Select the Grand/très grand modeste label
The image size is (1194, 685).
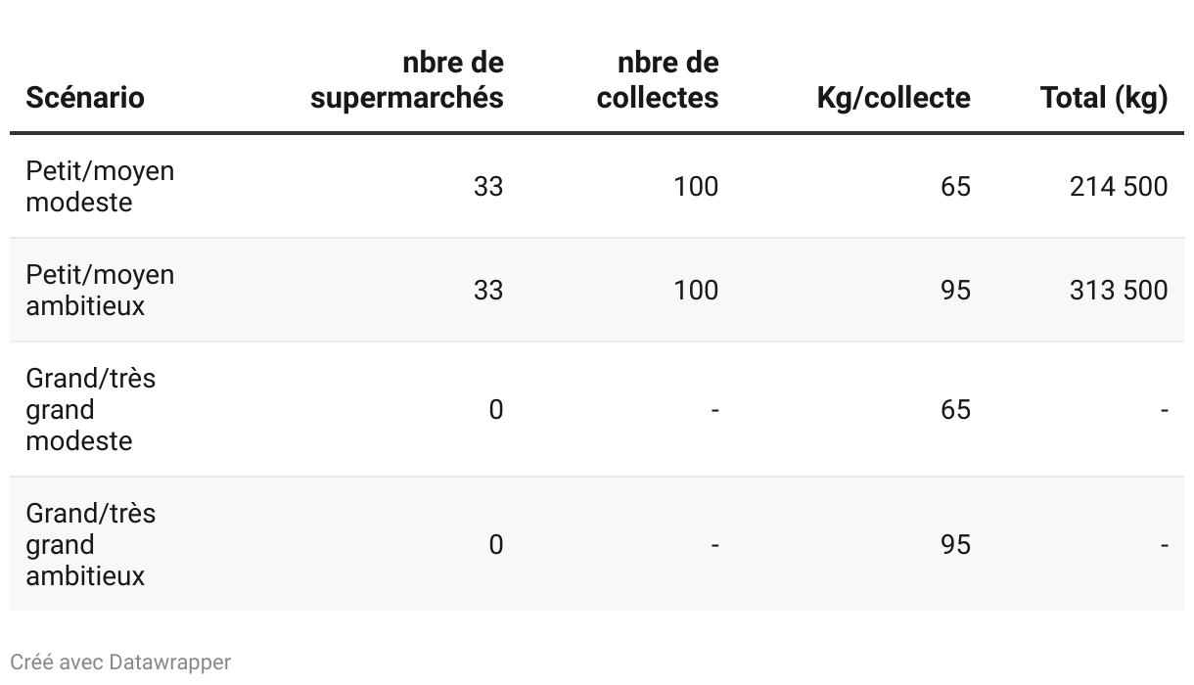pyautogui.click(x=90, y=409)
